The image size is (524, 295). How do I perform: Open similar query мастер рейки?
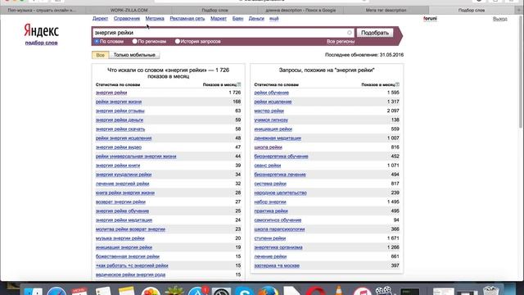click(269, 111)
